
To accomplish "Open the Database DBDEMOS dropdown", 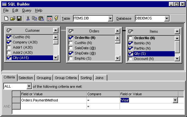I will pos(167,18).
